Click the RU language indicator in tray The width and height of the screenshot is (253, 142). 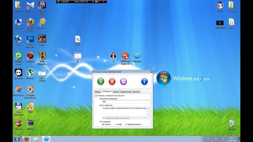point(208,138)
